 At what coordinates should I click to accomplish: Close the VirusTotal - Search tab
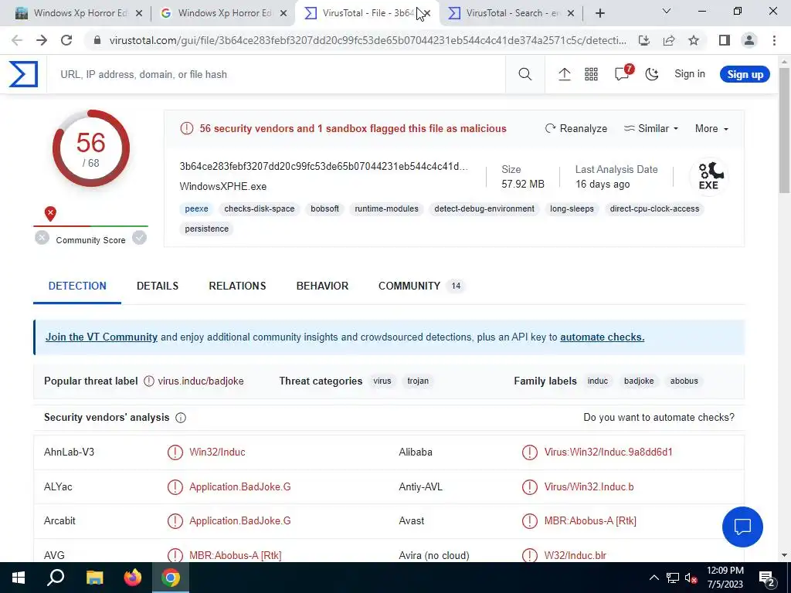click(x=571, y=13)
